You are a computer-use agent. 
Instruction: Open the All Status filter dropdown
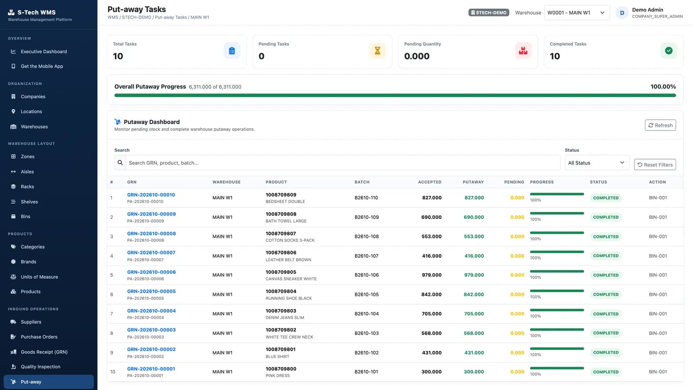click(x=597, y=163)
